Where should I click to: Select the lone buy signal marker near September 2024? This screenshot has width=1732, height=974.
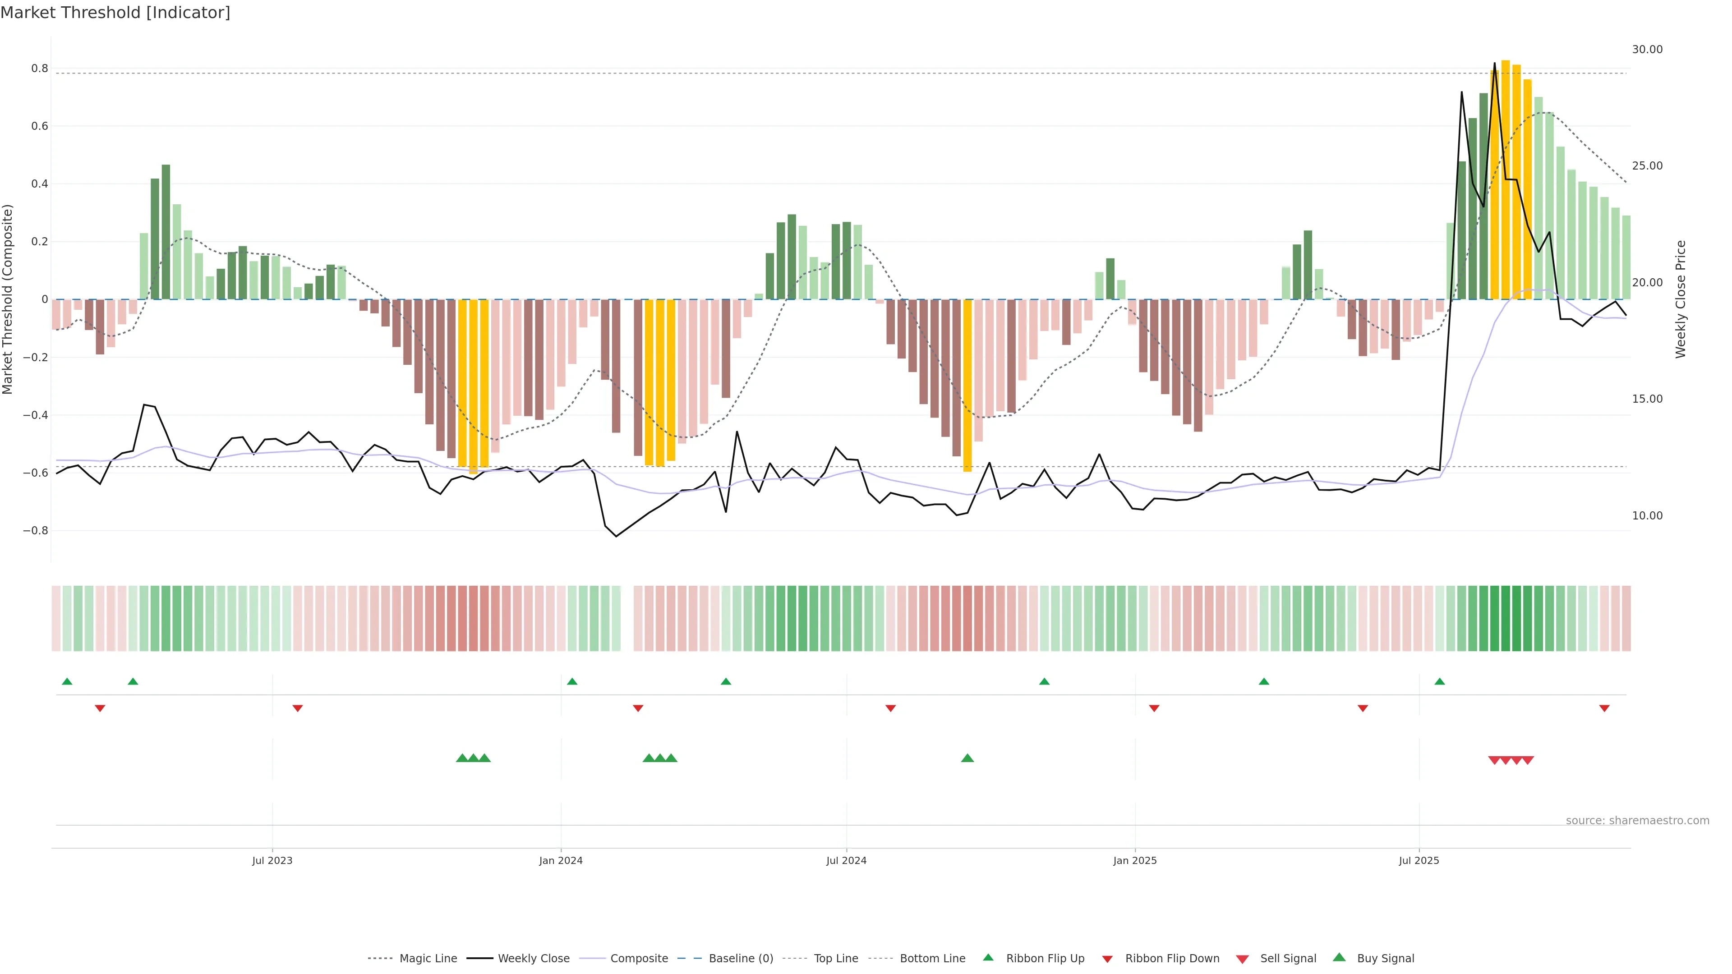(967, 758)
